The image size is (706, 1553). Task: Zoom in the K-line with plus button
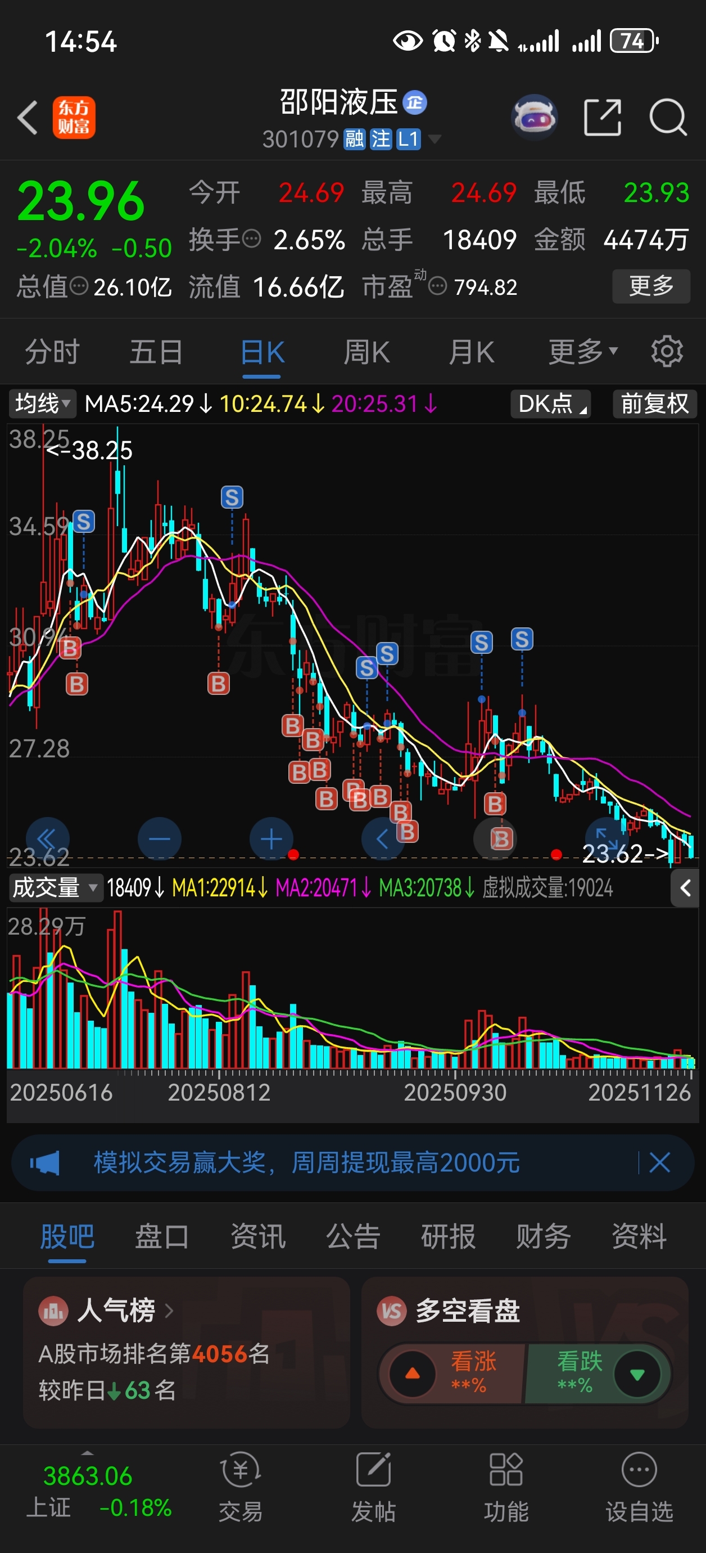tap(271, 838)
